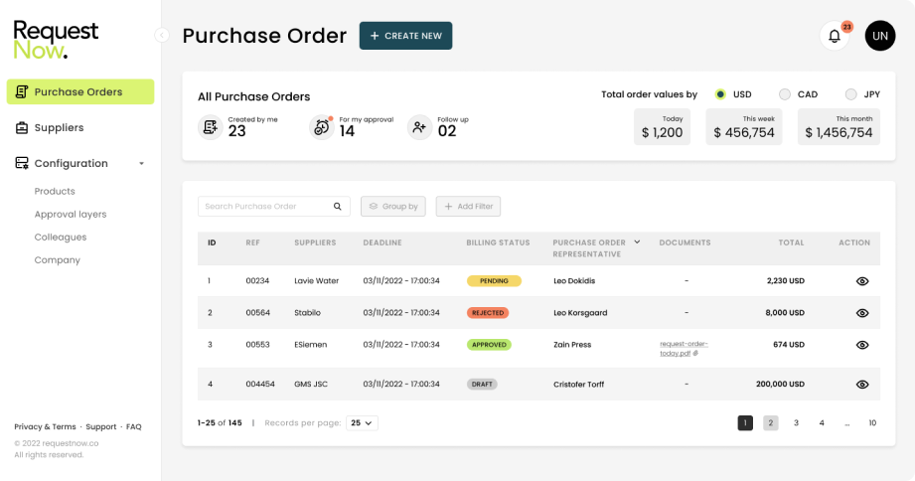
Task: Click the SUPPLIERS column header
Action: [x=315, y=242]
